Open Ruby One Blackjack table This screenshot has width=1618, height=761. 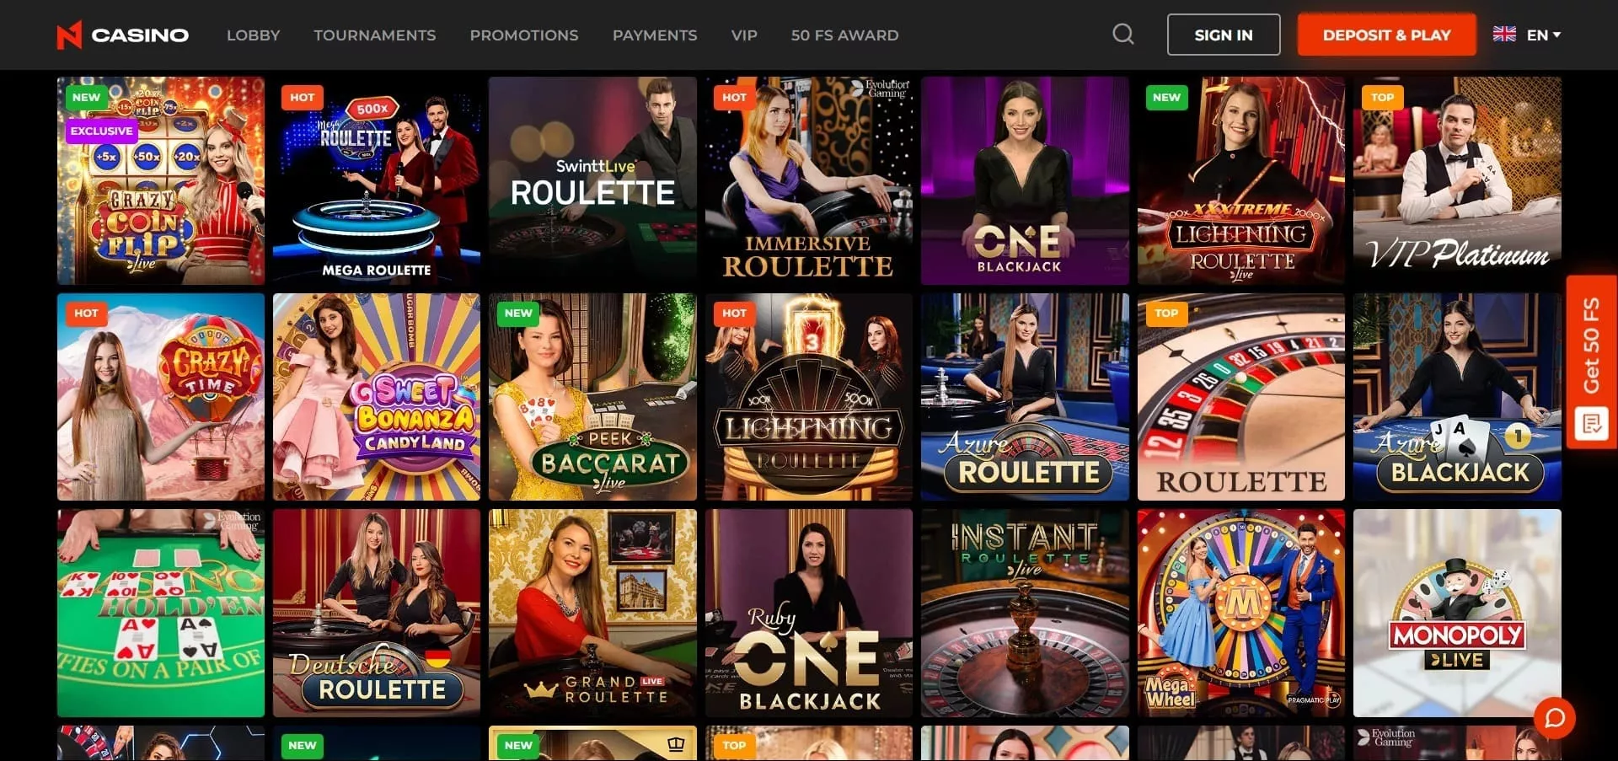point(809,613)
